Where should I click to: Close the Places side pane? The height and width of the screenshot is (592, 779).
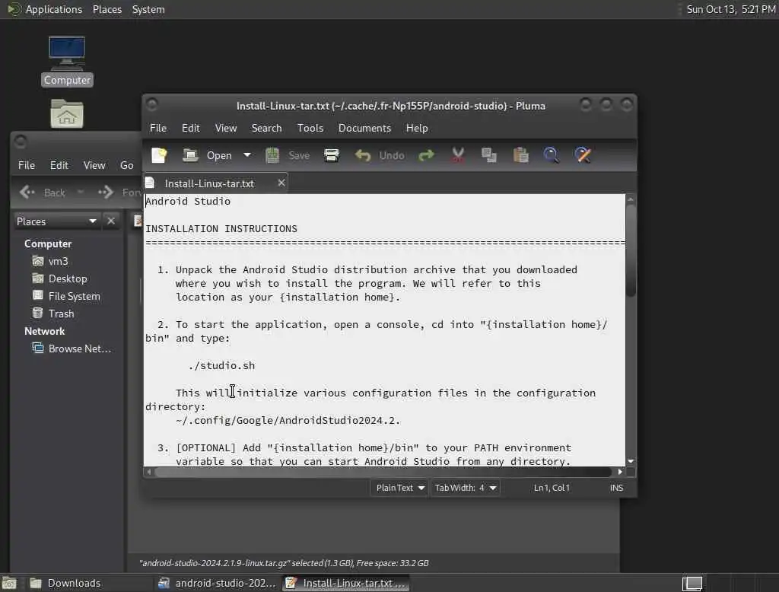coord(111,221)
